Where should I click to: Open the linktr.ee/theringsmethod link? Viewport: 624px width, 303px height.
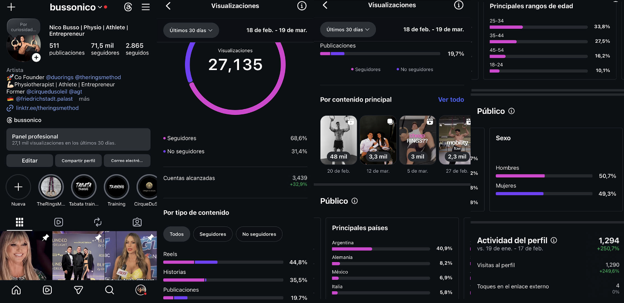point(47,108)
